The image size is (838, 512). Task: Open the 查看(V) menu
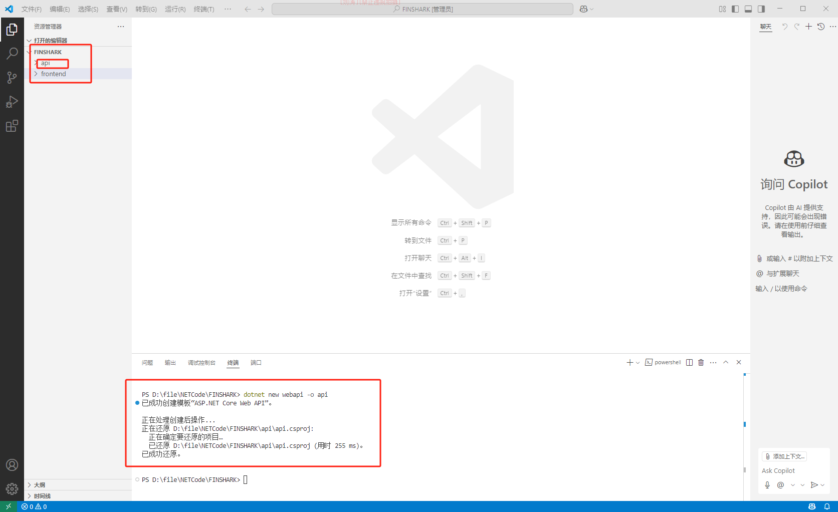point(117,9)
